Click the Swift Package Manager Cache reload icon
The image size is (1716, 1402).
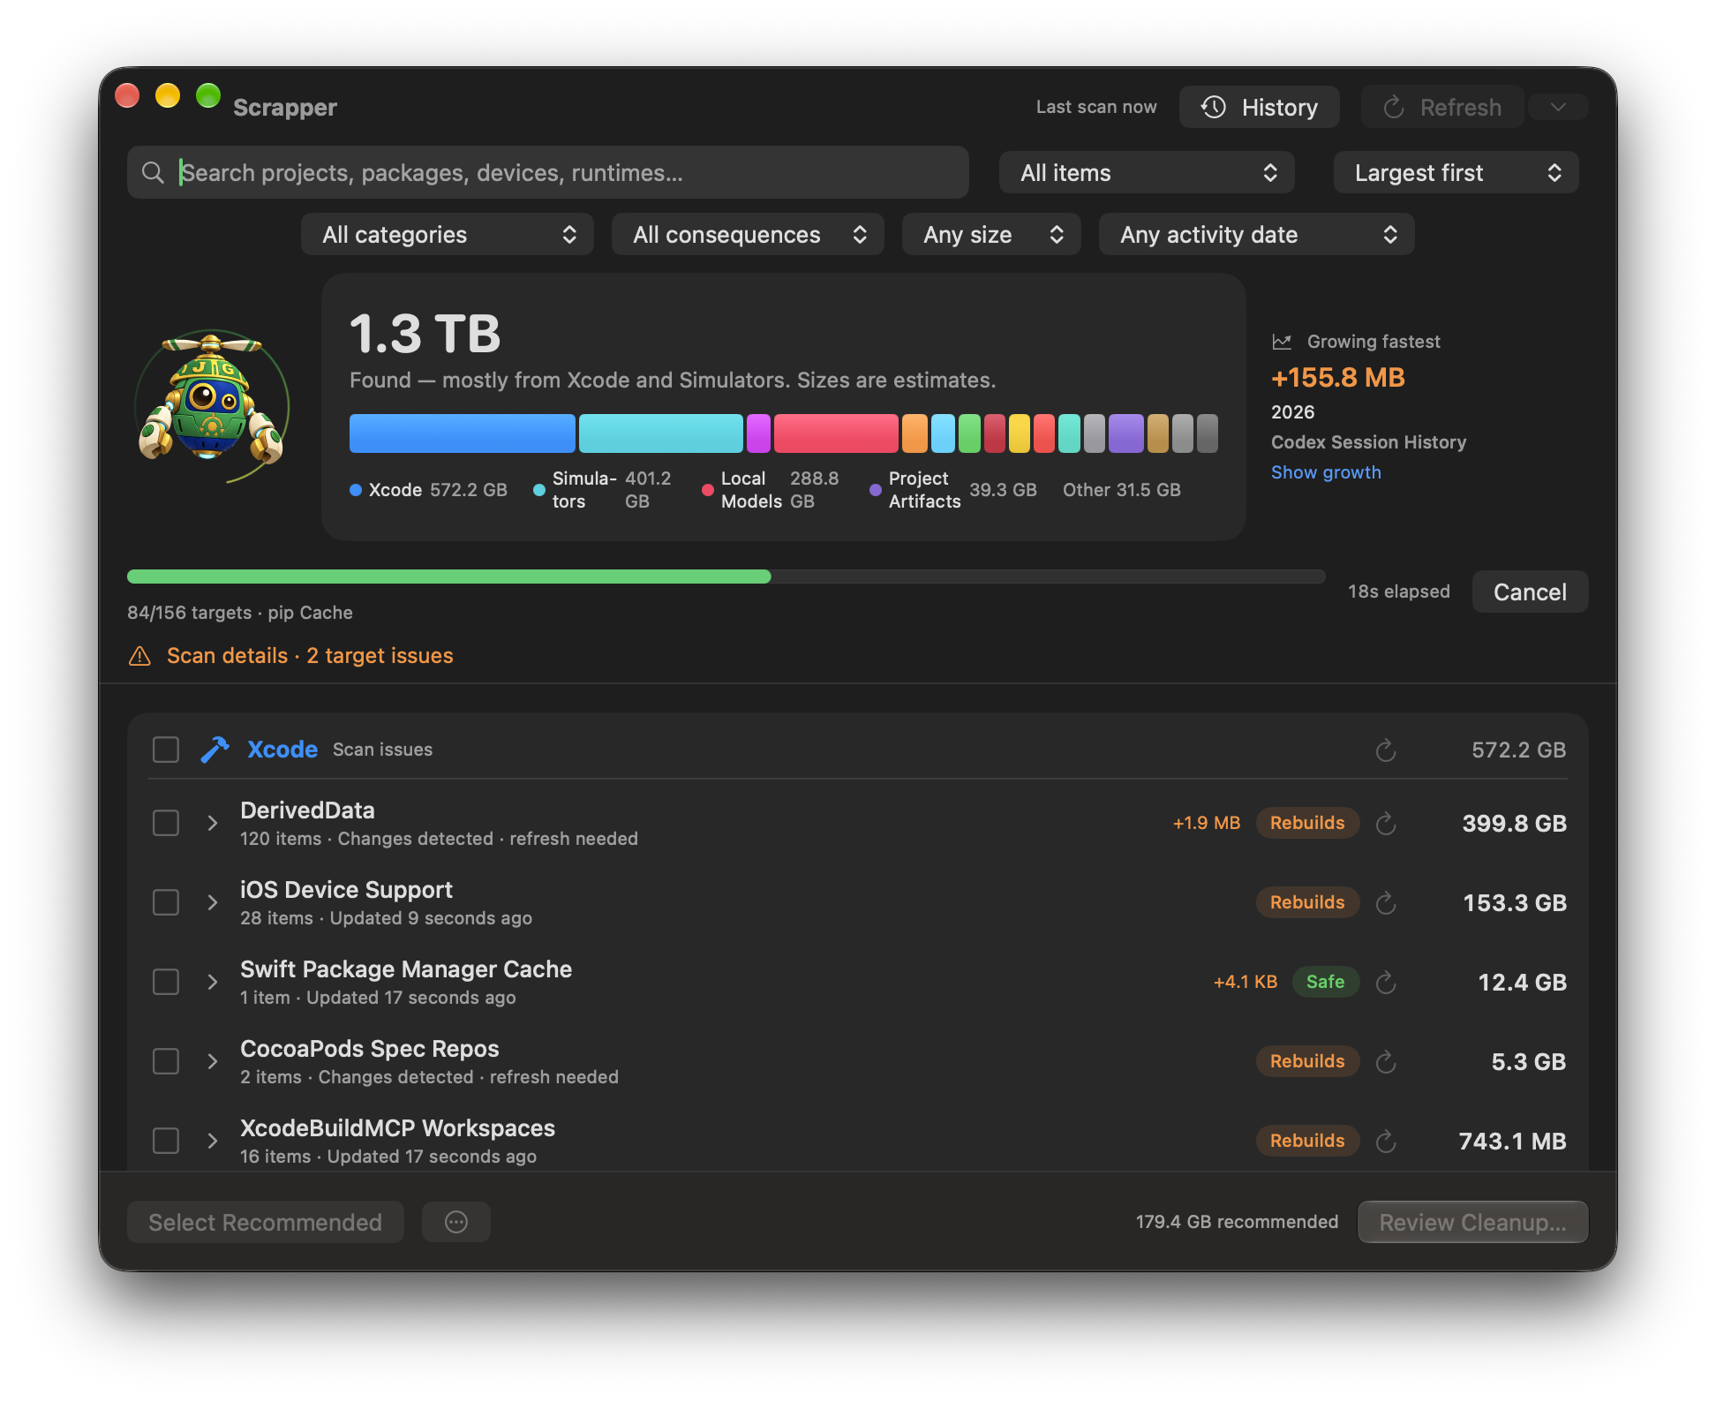pyautogui.click(x=1386, y=982)
